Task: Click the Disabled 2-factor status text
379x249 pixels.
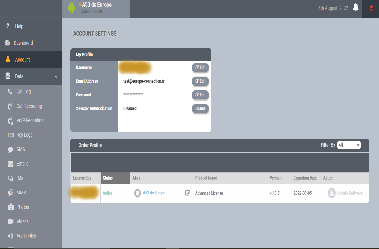Action: tap(130, 108)
